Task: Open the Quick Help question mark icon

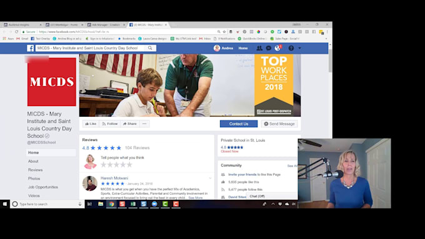Action: pos(291,48)
